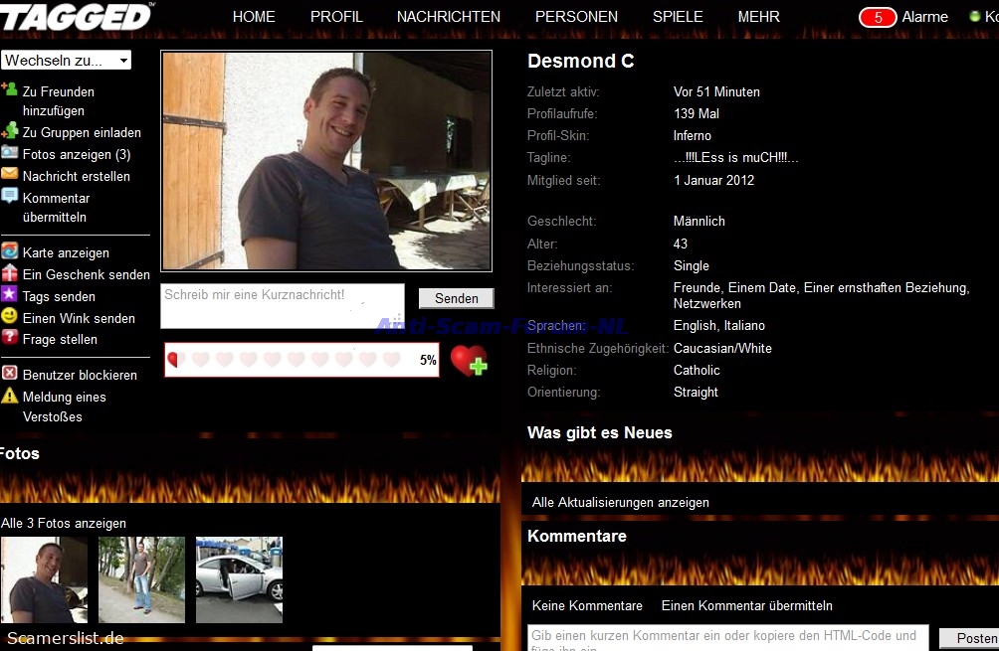Click the heart with green plus icon
999x651 pixels.
click(x=469, y=360)
